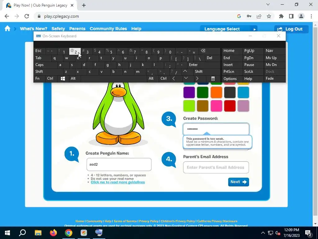Image resolution: width=318 pixels, height=239 pixels.
Task: Pick the purple penguin color swatch
Action: (x=189, y=92)
